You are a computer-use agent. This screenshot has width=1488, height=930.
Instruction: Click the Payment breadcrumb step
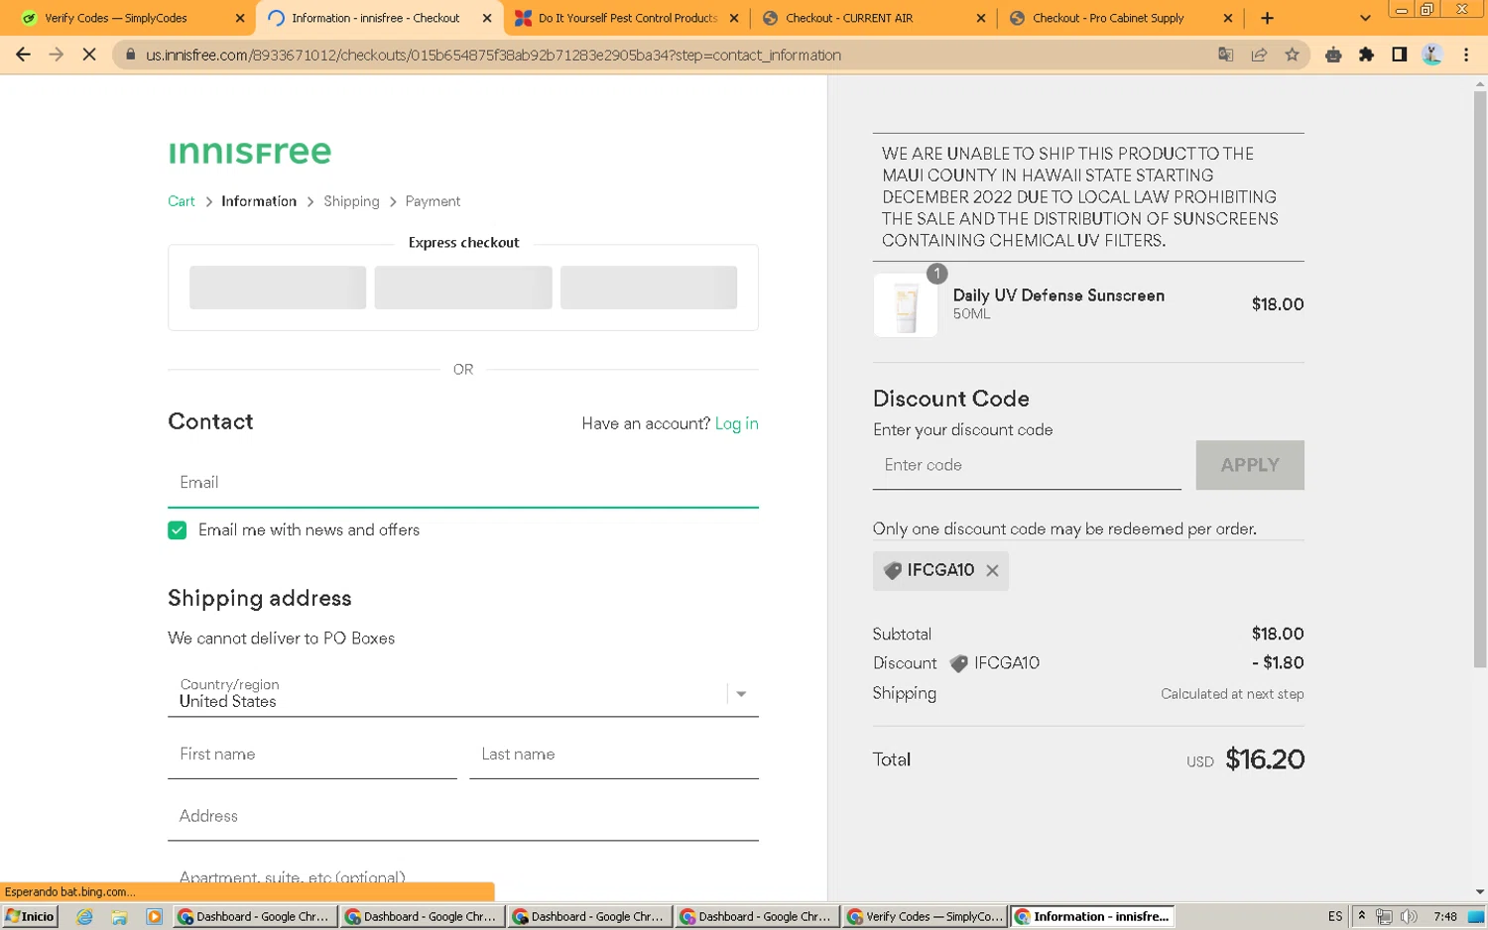[x=433, y=201]
